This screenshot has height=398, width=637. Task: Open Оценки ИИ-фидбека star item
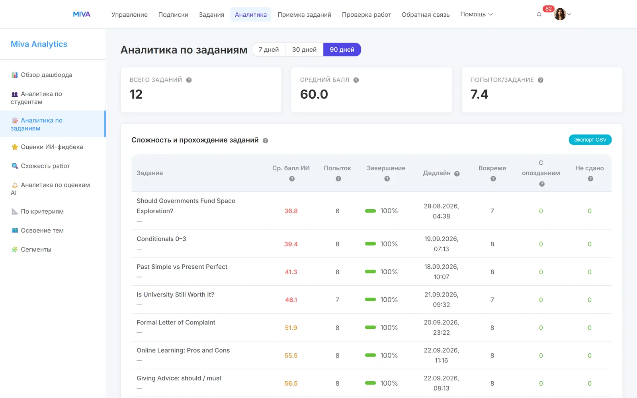pos(53,147)
